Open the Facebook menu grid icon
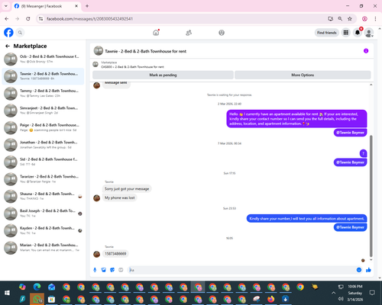Image resolution: width=382 pixels, height=305 pixels. (x=346, y=33)
